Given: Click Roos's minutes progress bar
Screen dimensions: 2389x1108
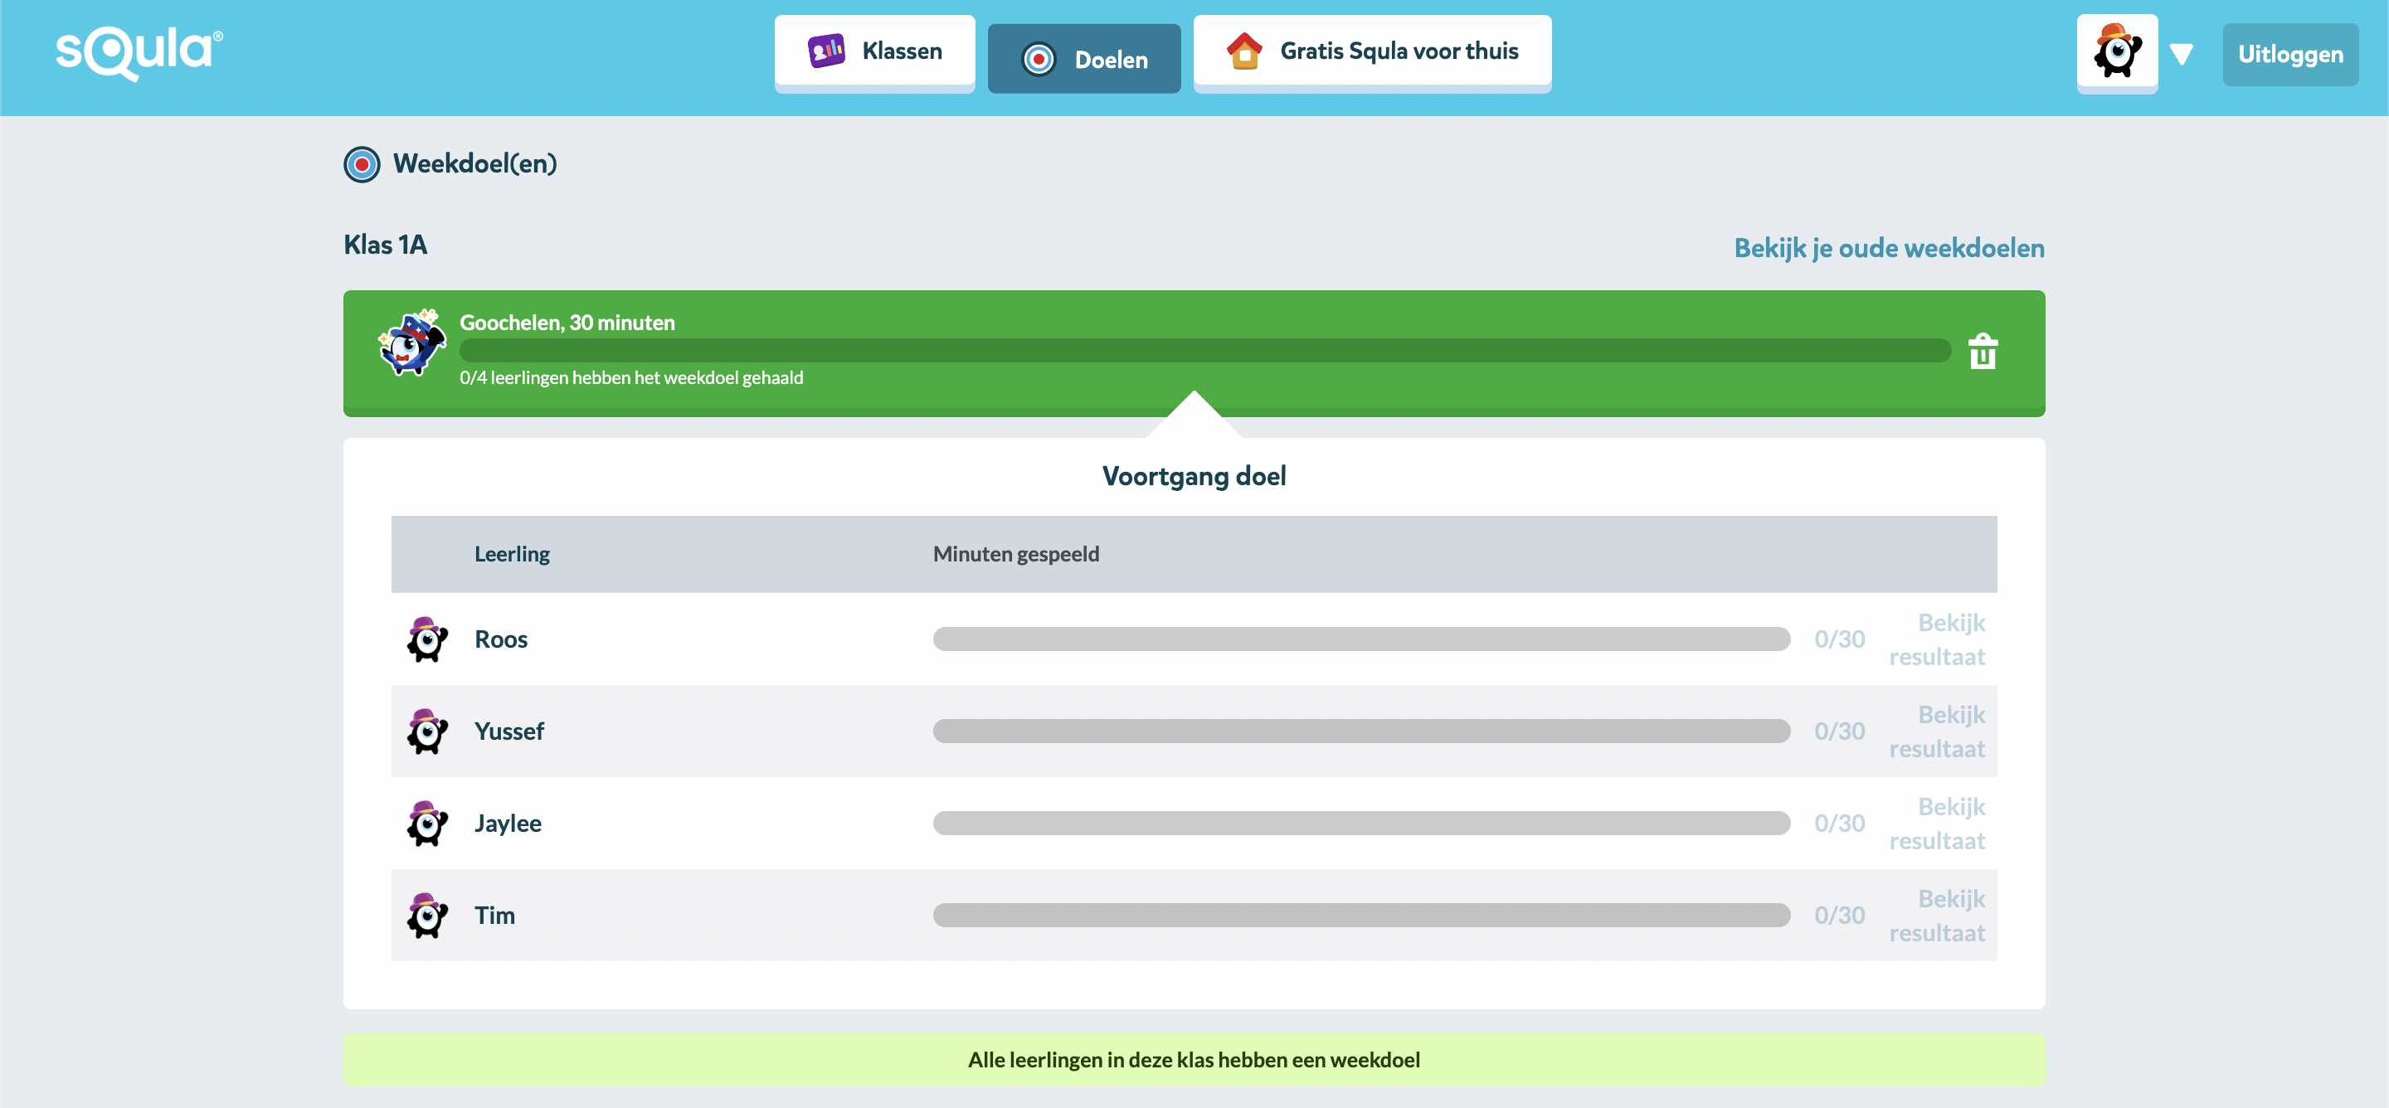Looking at the screenshot, I should (1361, 639).
